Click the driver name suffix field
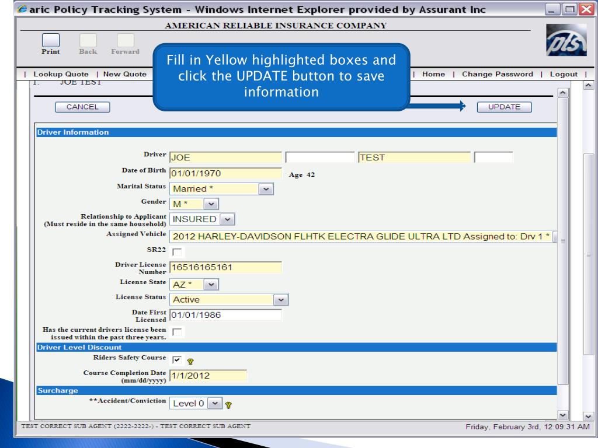 [493, 157]
